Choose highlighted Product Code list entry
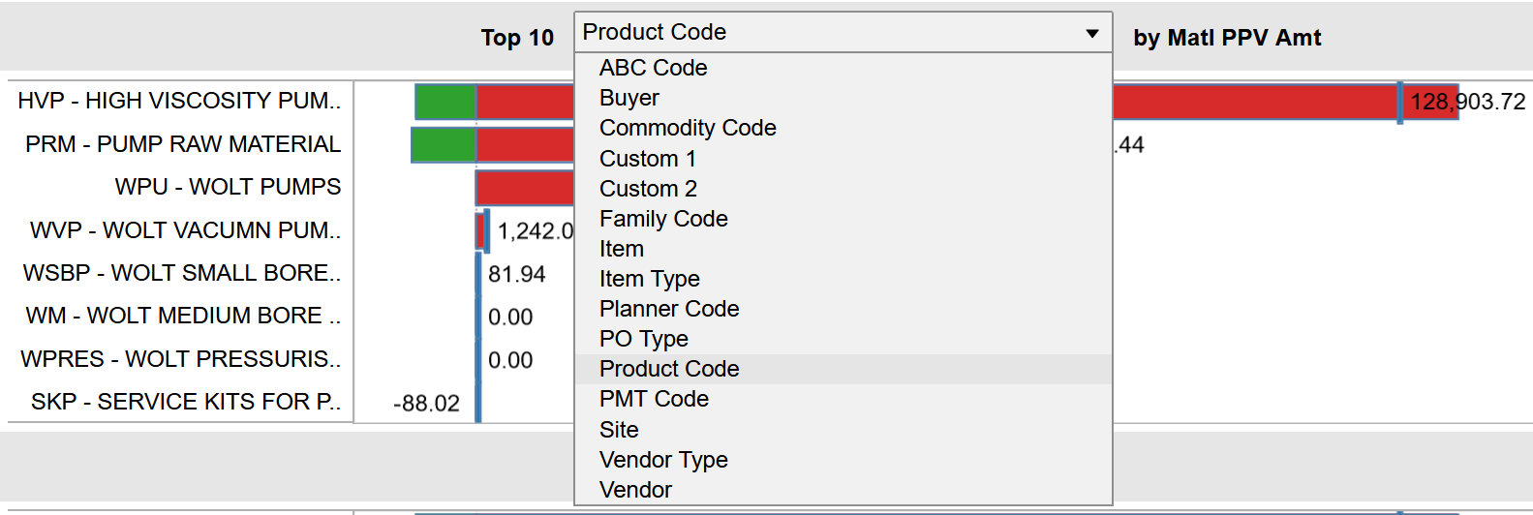1533x515 pixels. click(x=843, y=369)
